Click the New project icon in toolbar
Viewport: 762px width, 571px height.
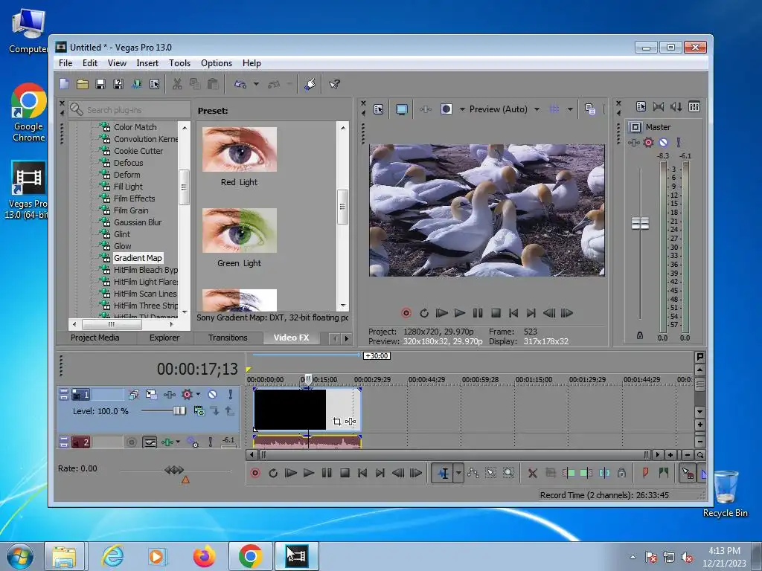pyautogui.click(x=64, y=84)
